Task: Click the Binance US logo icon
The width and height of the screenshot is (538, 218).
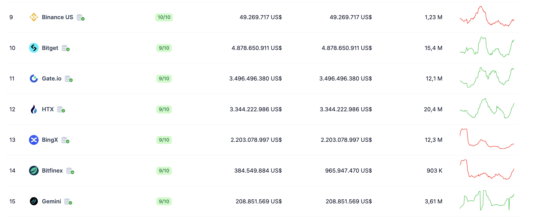Action: pos(34,17)
